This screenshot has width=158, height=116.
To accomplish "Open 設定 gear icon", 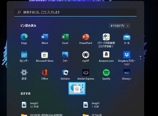I will click(24, 74).
